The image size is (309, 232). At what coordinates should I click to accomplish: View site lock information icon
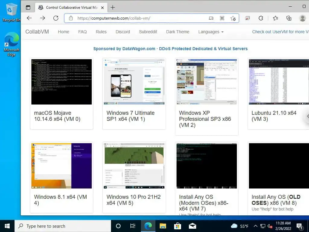click(x=71, y=18)
